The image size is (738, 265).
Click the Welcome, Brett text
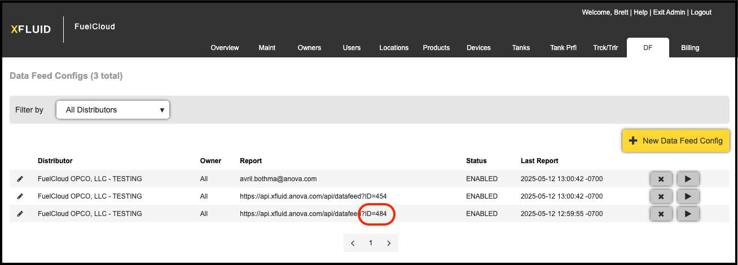pos(605,12)
